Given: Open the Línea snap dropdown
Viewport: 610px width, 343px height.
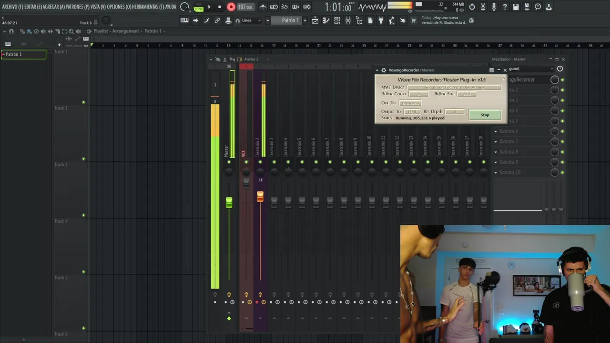Looking at the screenshot, I should tap(252, 20).
